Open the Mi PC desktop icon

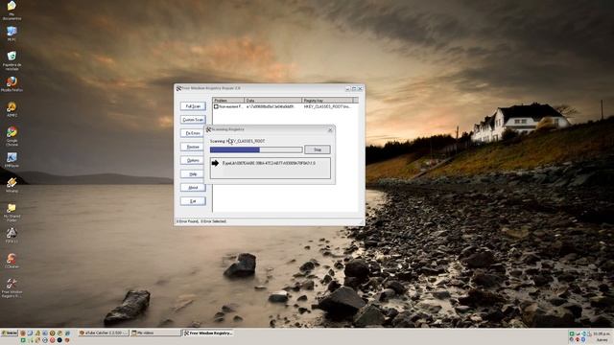coord(12,34)
